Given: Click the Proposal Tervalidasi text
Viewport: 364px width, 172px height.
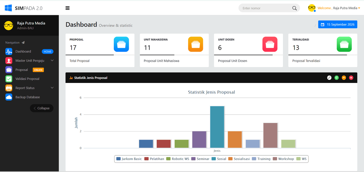Looking at the screenshot, I should (x=306, y=61).
